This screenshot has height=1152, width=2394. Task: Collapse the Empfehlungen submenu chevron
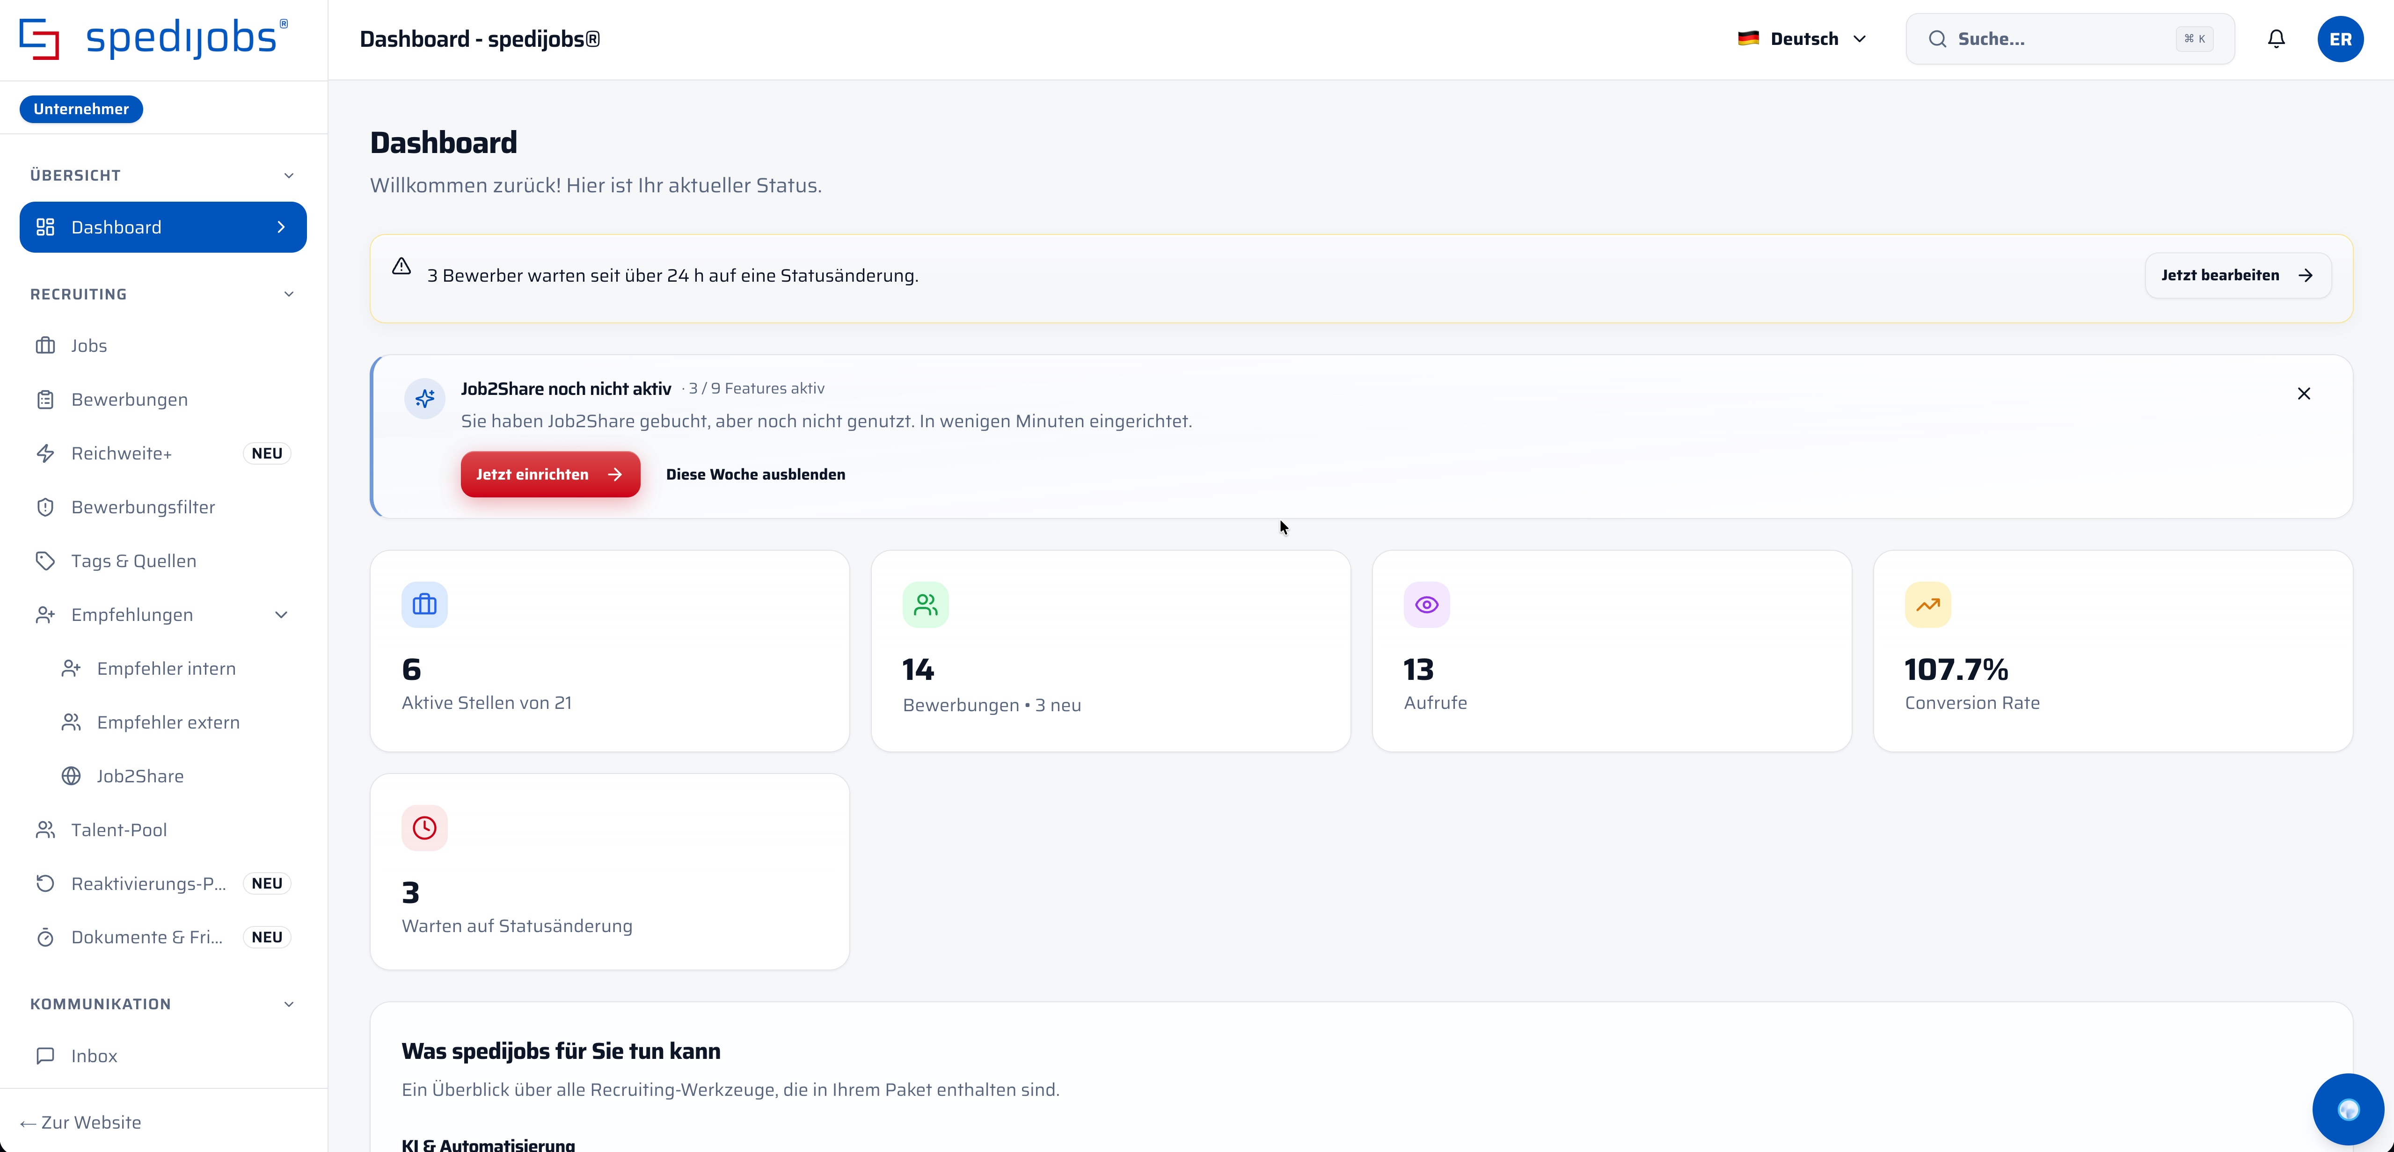(282, 615)
